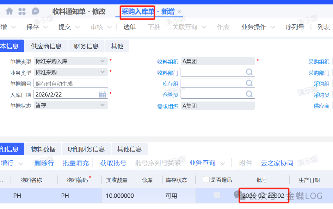Toggle the 是否赠品 header checkbox
The width and height of the screenshot is (333, 209).
[x=206, y=180]
